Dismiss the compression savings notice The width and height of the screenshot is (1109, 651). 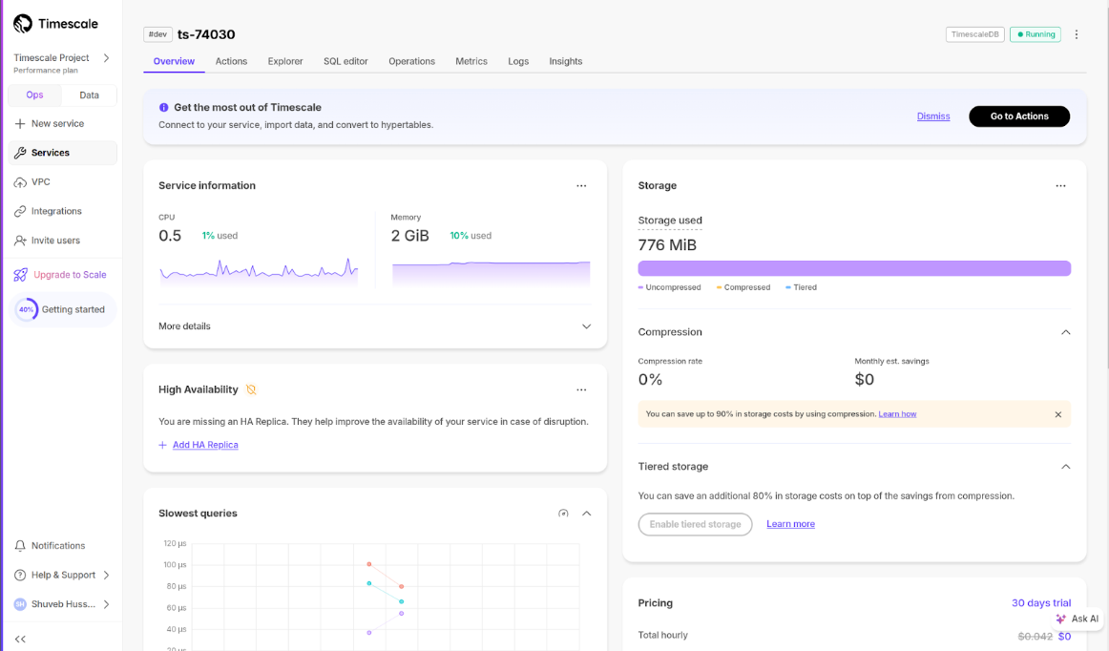pyautogui.click(x=1057, y=414)
